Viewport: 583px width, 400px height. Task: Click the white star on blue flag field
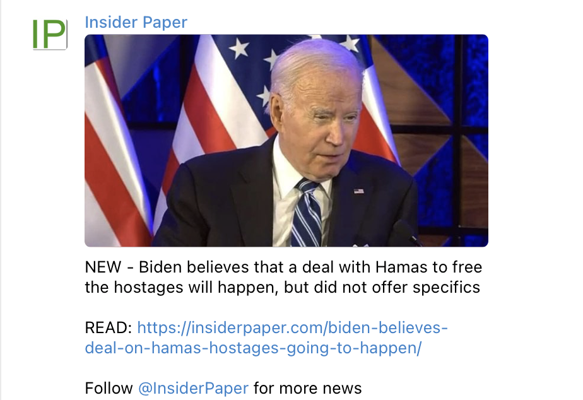click(x=238, y=49)
